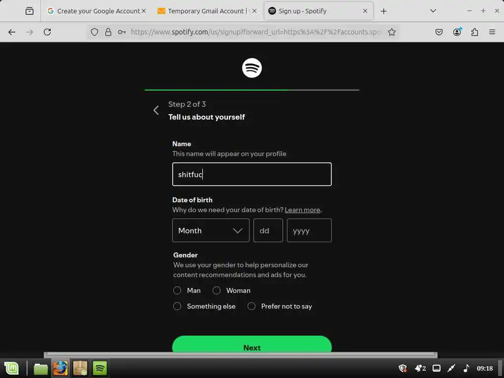Close the Sign up - Spotify tab
This screenshot has height=378, width=504.
coord(365,11)
